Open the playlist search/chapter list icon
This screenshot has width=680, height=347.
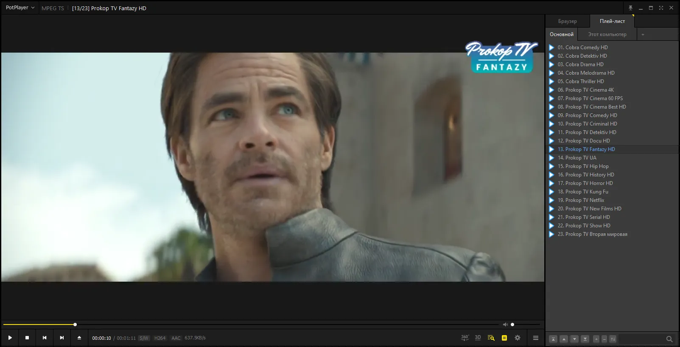coord(491,338)
